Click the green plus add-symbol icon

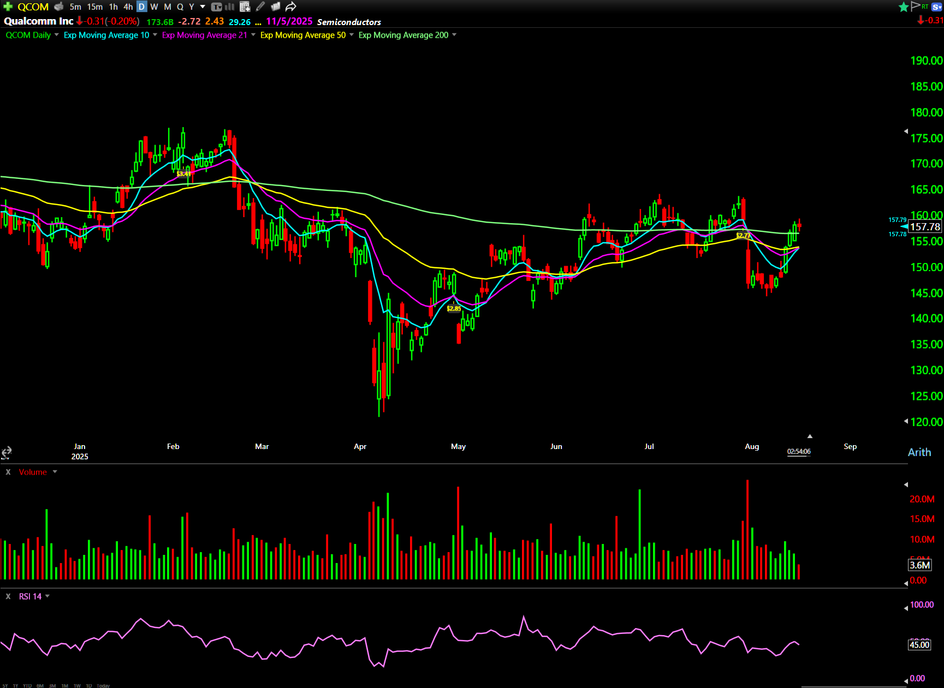coord(8,7)
